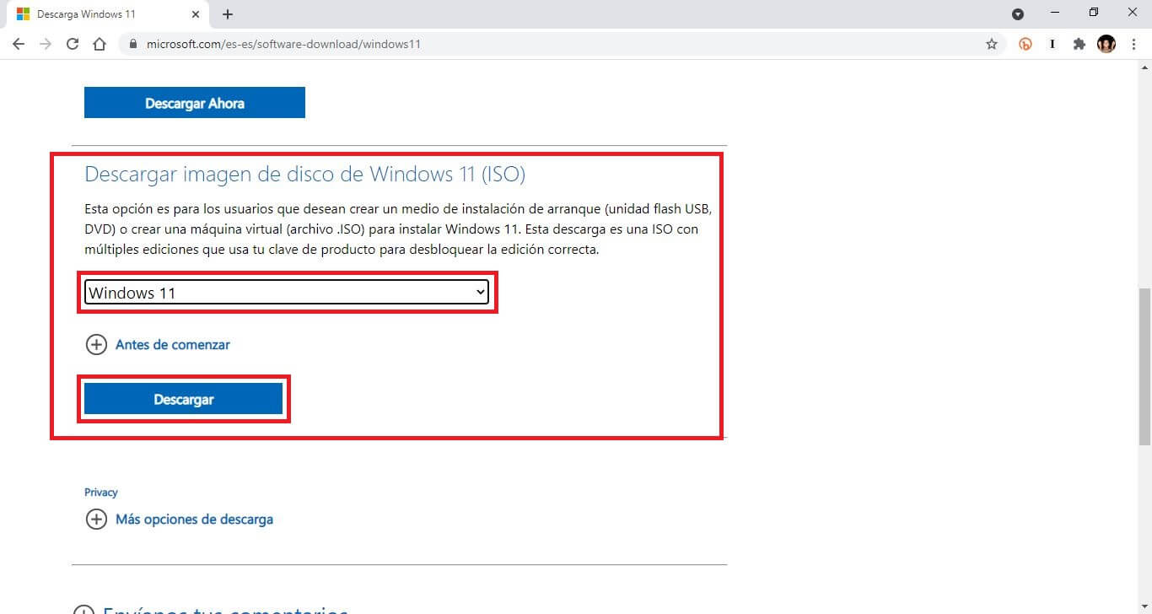Click the page vertical scrollbar thumb
The height and width of the screenshot is (614, 1152).
(1144, 367)
